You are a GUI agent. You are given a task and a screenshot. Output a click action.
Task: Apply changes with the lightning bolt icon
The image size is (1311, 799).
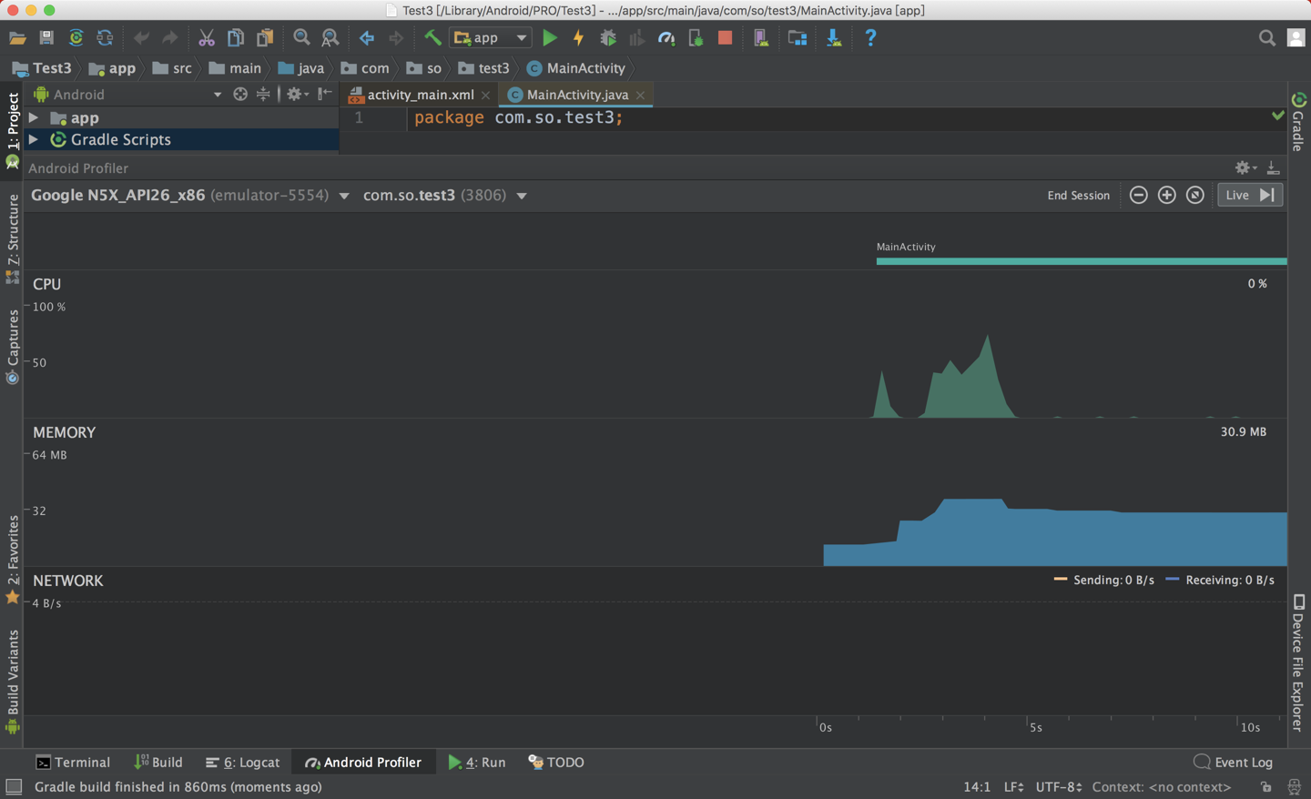pyautogui.click(x=578, y=38)
